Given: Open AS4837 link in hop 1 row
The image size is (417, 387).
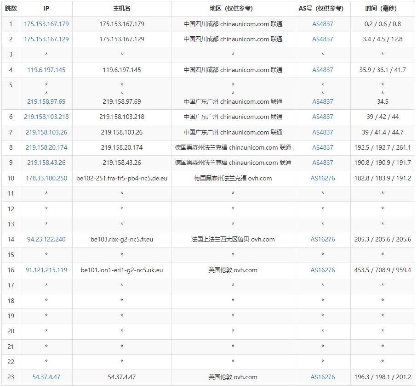Looking at the screenshot, I should coord(323,24).
